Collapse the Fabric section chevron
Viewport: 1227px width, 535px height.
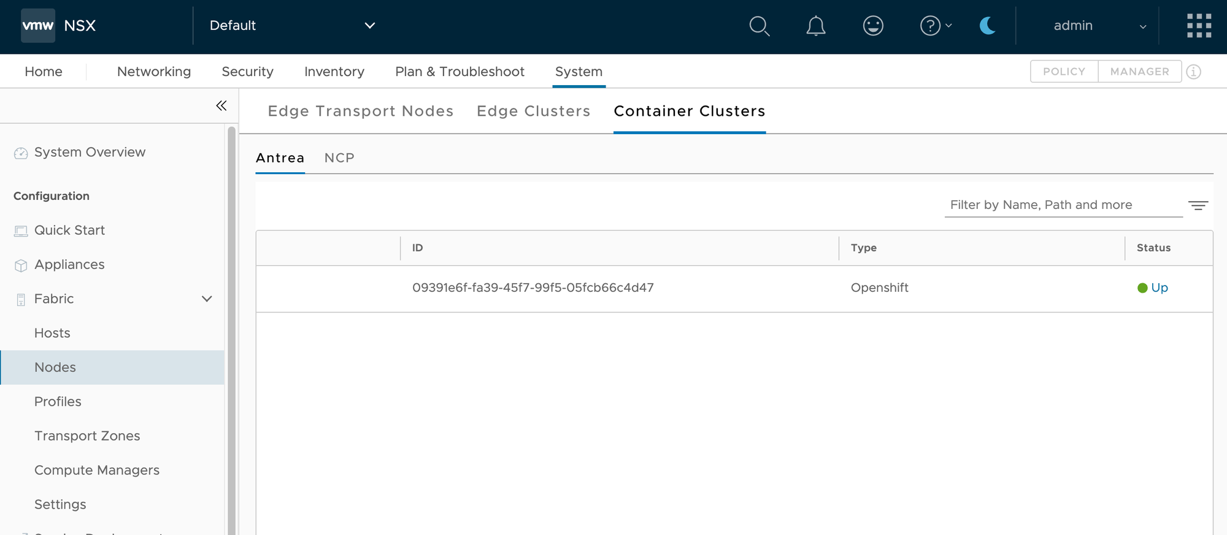tap(207, 299)
